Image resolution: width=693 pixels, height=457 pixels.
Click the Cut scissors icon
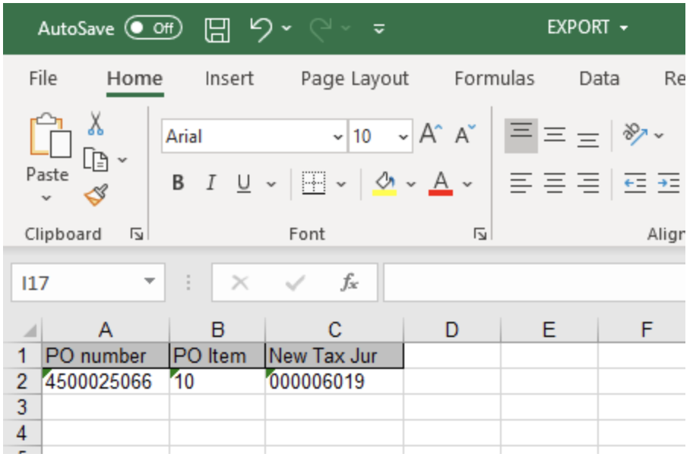pyautogui.click(x=97, y=123)
